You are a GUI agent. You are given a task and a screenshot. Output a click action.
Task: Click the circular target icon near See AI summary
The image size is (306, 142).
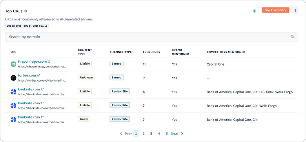point(255,11)
